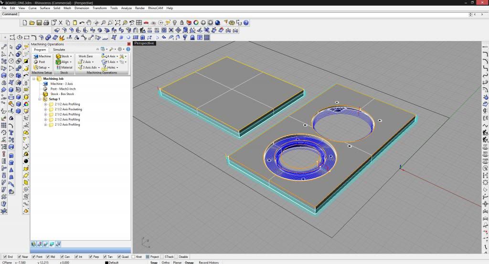This screenshot has height=264, width=489.
Task: Click the Default layer black color swatch
Action: (106, 263)
